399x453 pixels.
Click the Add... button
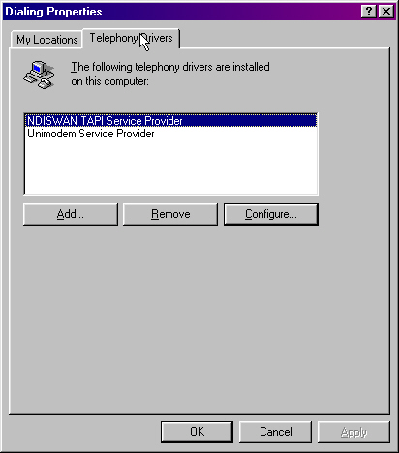click(x=71, y=214)
